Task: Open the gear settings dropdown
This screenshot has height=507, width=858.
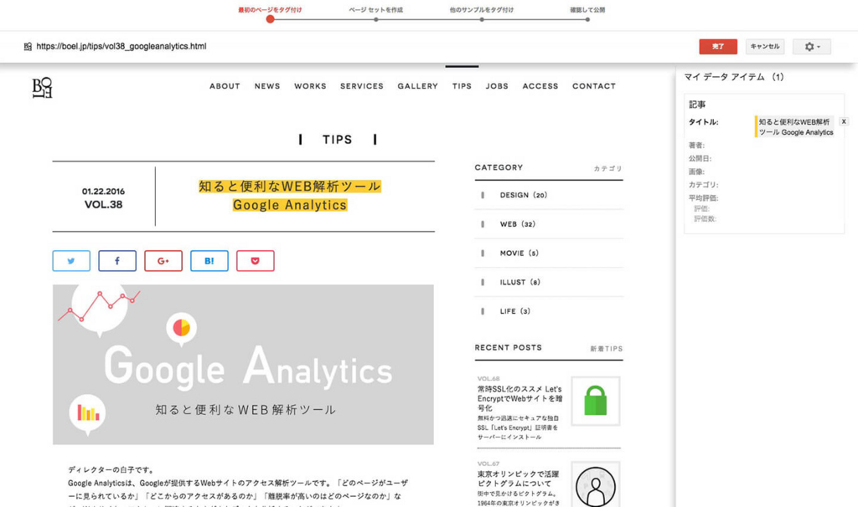Action: pyautogui.click(x=811, y=47)
